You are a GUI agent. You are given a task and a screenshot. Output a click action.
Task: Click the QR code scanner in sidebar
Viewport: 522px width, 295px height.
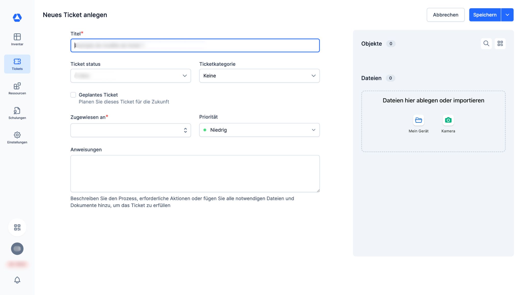click(17, 227)
